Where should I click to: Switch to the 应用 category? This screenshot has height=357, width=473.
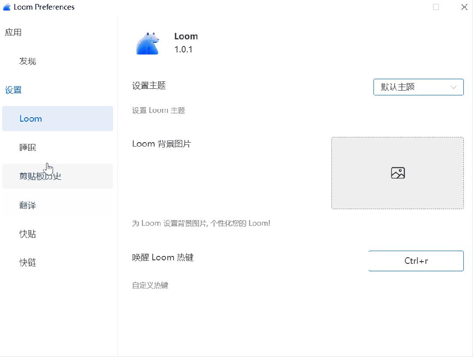[x=14, y=32]
